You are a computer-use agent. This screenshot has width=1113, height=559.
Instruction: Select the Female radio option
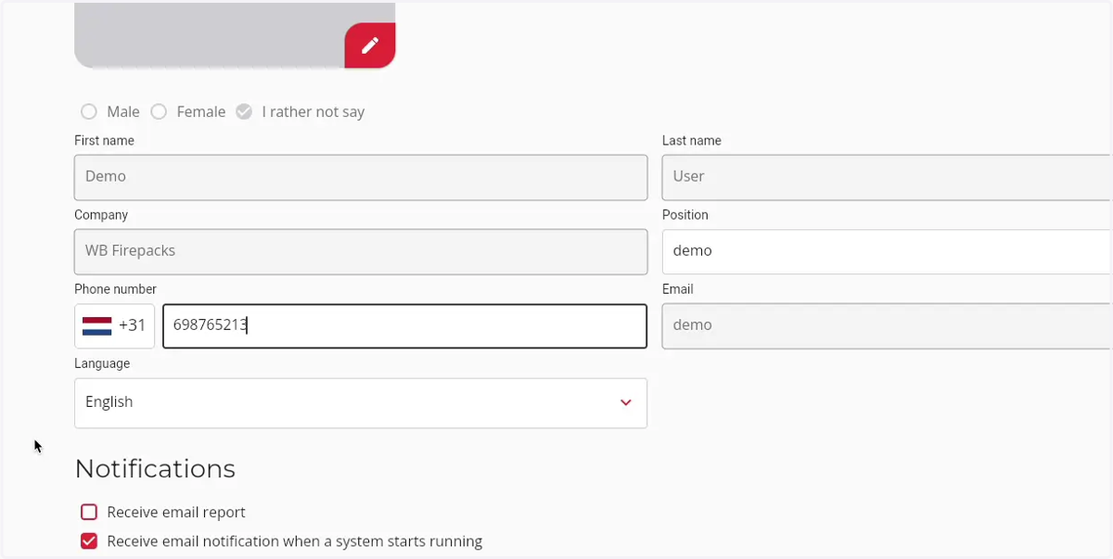click(x=159, y=112)
